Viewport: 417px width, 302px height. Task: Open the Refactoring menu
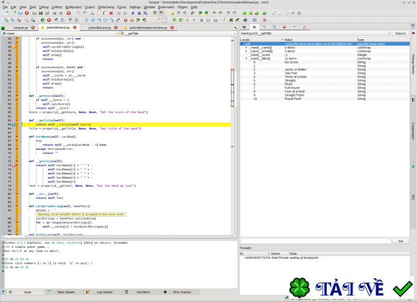pyautogui.click(x=106, y=7)
